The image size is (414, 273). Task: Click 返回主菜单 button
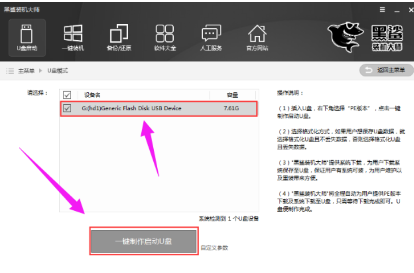(386, 70)
